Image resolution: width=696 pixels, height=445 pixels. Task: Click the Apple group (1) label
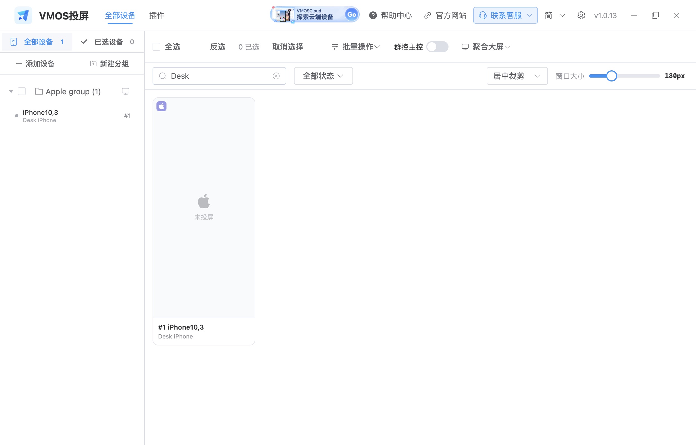pos(73,92)
